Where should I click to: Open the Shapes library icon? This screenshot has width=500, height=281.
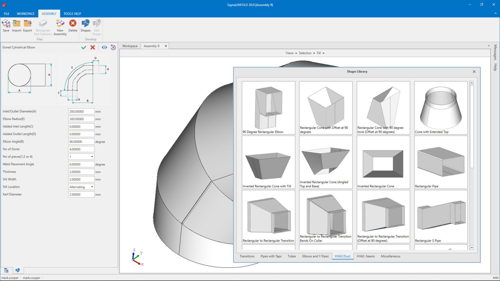coord(85,26)
